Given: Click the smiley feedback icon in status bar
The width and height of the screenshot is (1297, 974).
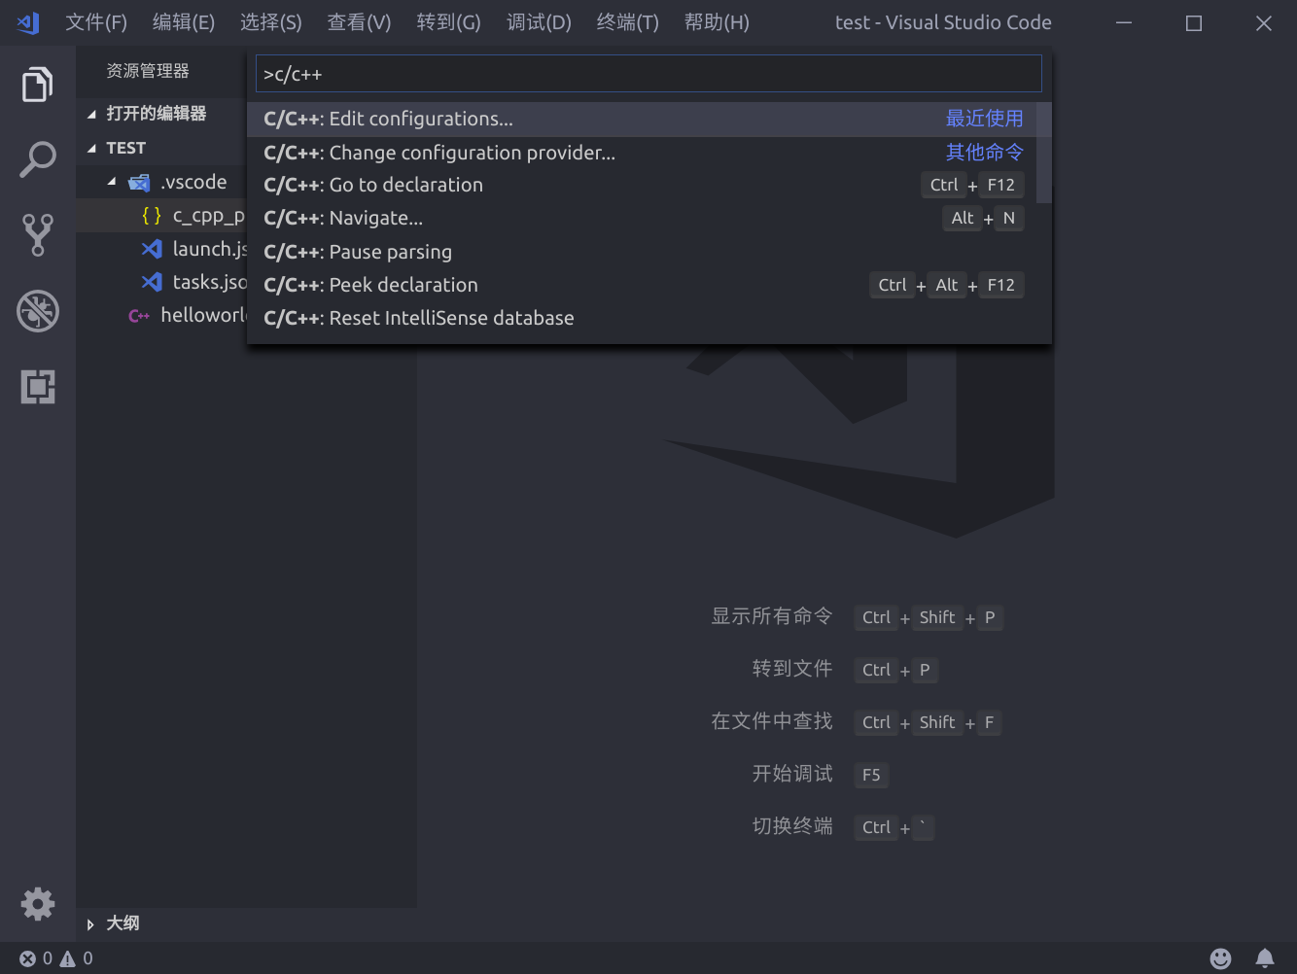Looking at the screenshot, I should tap(1220, 958).
